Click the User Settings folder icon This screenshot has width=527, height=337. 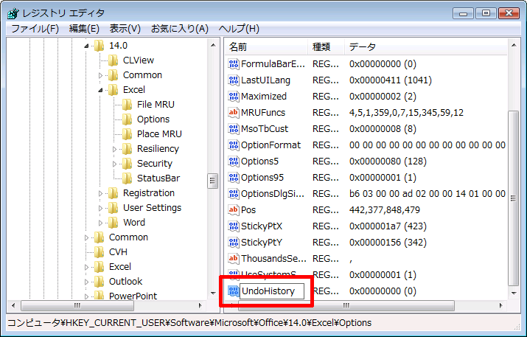point(114,208)
